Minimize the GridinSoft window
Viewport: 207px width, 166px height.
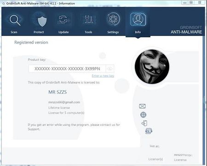tap(185, 3)
